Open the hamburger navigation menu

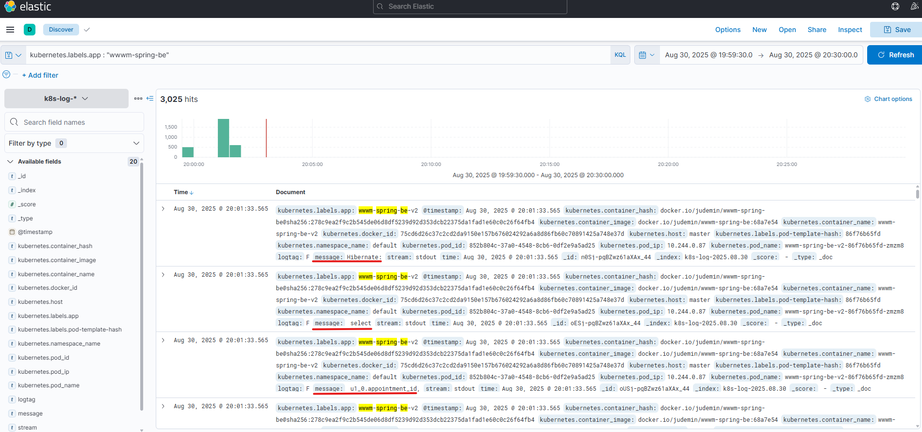tap(10, 30)
